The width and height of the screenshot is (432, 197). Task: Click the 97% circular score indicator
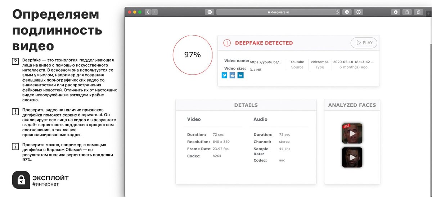pos(192,55)
